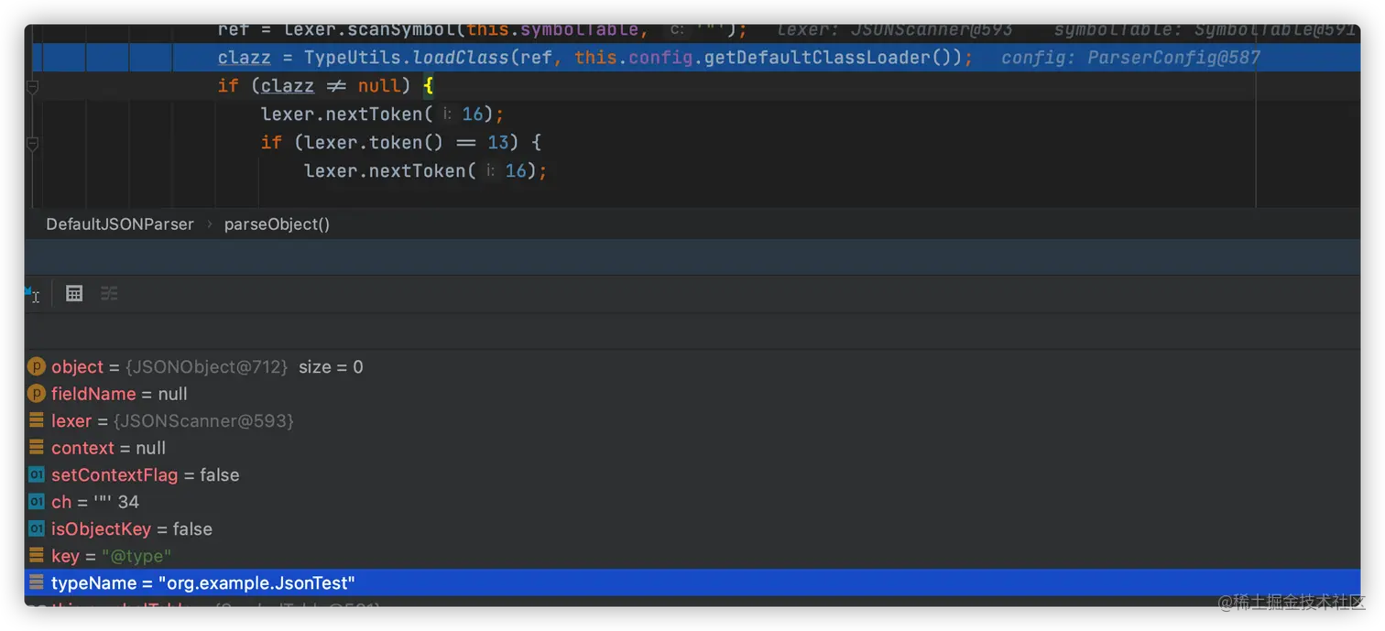The width and height of the screenshot is (1385, 631).
Task: Select the typeName = "org.example.JsonTest" row
Action: point(692,582)
